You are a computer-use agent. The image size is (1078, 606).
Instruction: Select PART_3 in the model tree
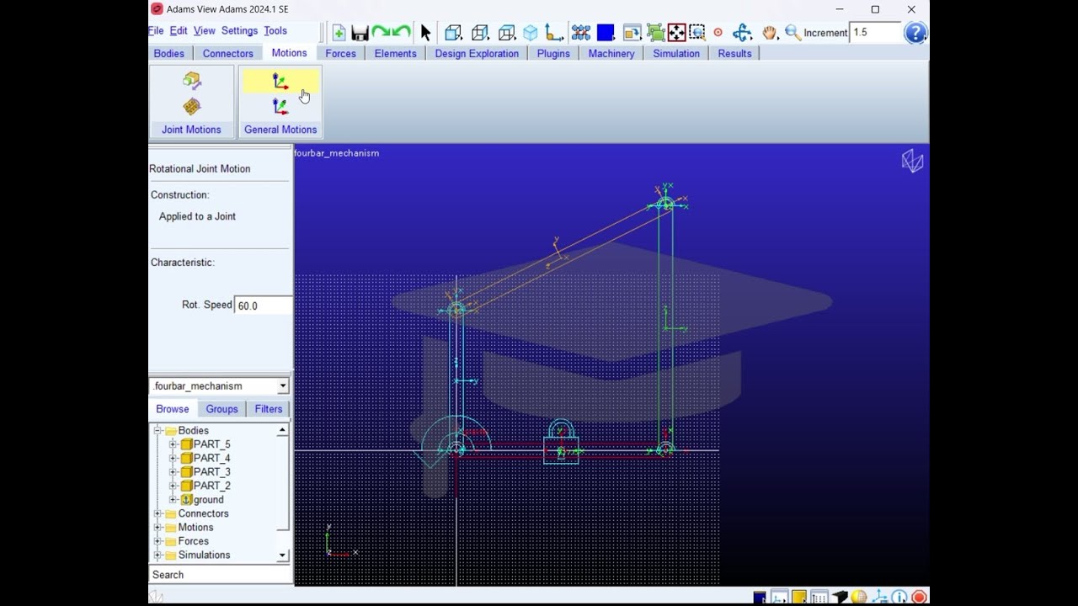tap(211, 472)
